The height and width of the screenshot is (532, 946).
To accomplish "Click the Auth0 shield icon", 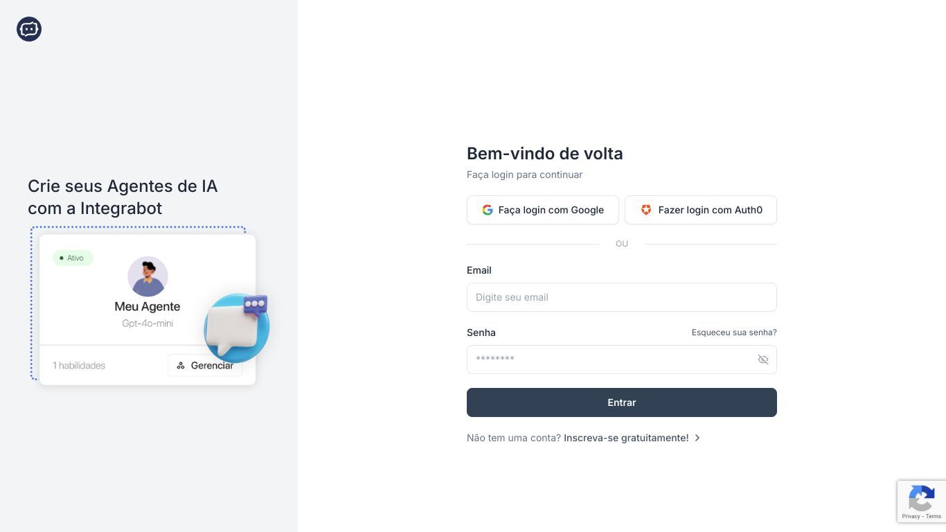I will tap(646, 210).
